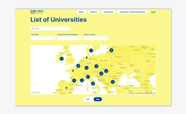Open the cluster marker over Slovakia/Hungary
This screenshot has height=114, width=186.
106,71
